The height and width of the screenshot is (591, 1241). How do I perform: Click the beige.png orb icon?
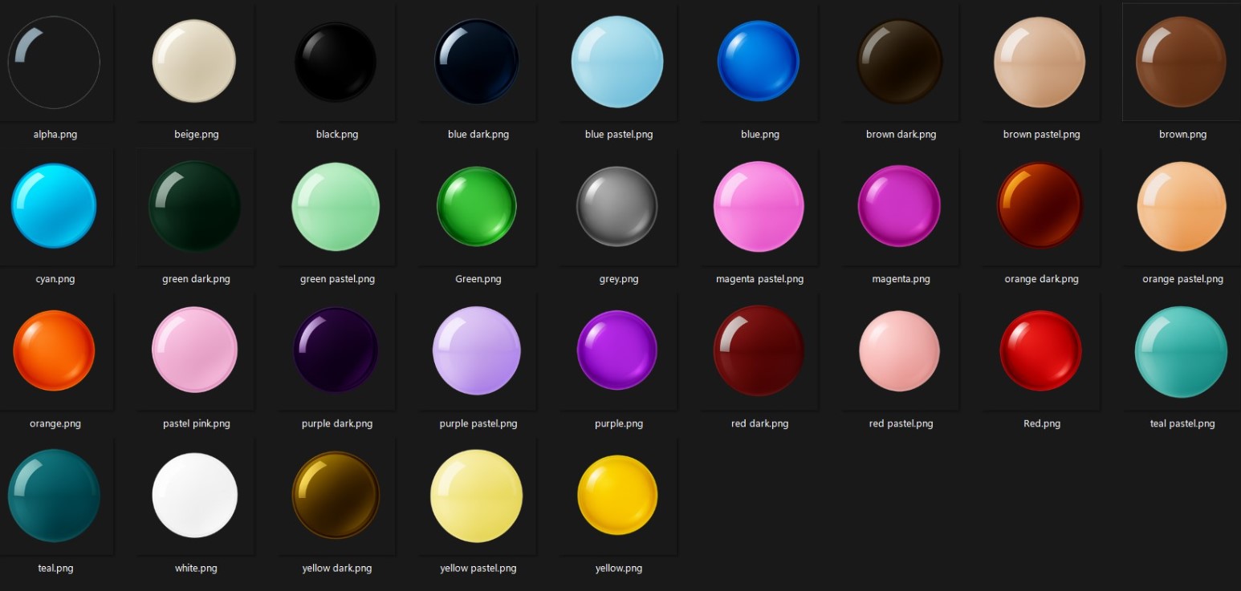click(x=194, y=62)
